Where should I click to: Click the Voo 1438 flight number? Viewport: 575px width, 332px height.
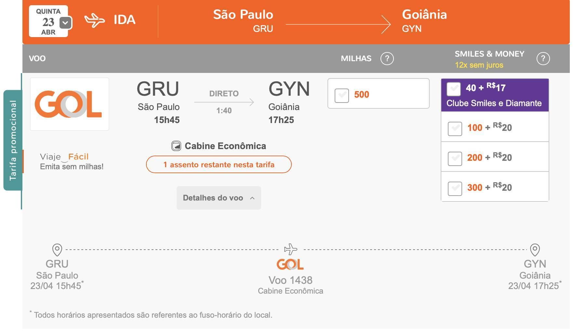click(x=290, y=280)
